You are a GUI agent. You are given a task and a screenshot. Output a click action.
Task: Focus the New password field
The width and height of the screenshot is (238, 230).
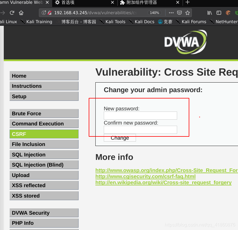[x=140, y=116]
